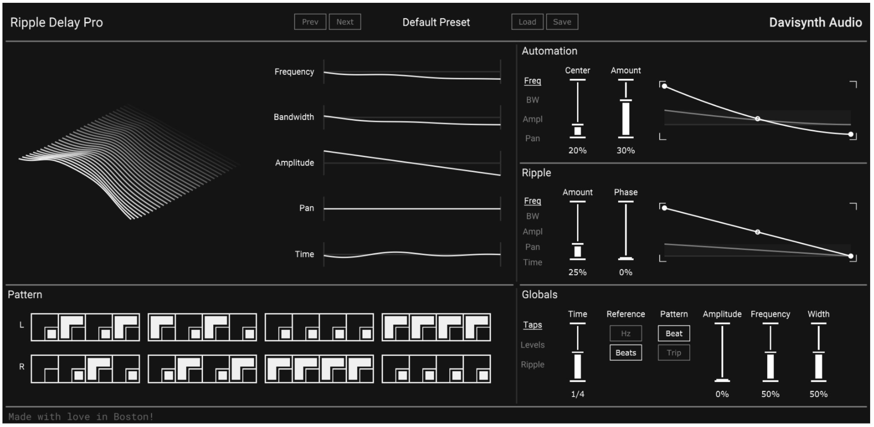Open the Levels tab in Globals

(x=533, y=345)
